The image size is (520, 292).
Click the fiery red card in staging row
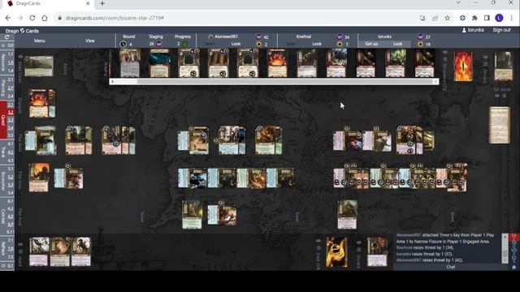coord(277,63)
